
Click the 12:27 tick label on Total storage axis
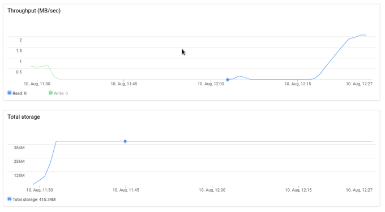[359, 190]
